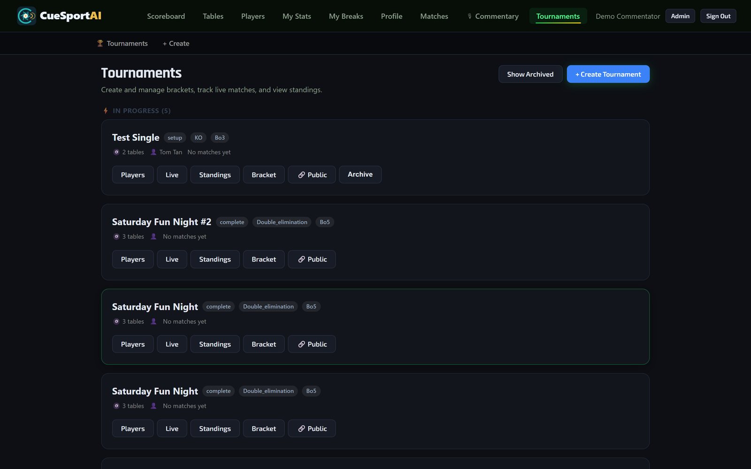This screenshot has width=751, height=469.
Task: Archive the Test Single tournament
Action: [x=360, y=174]
